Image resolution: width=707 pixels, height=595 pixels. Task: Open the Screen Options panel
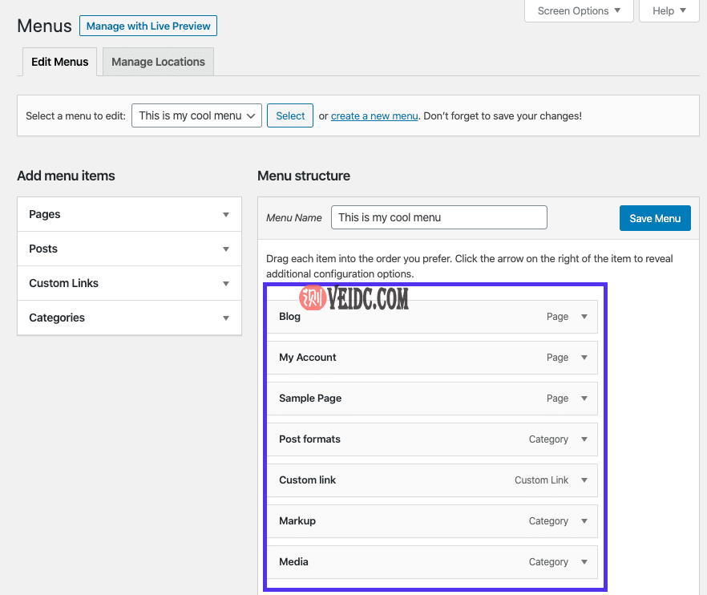579,11
